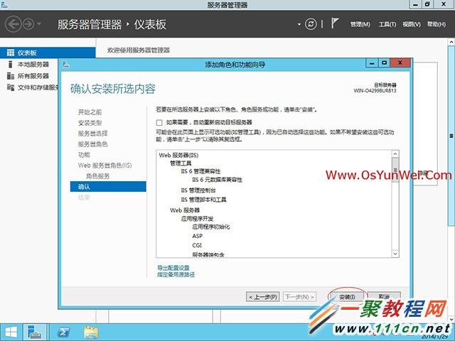Go to the 服务器选择 wizard step
455x341 pixels.
(93, 134)
